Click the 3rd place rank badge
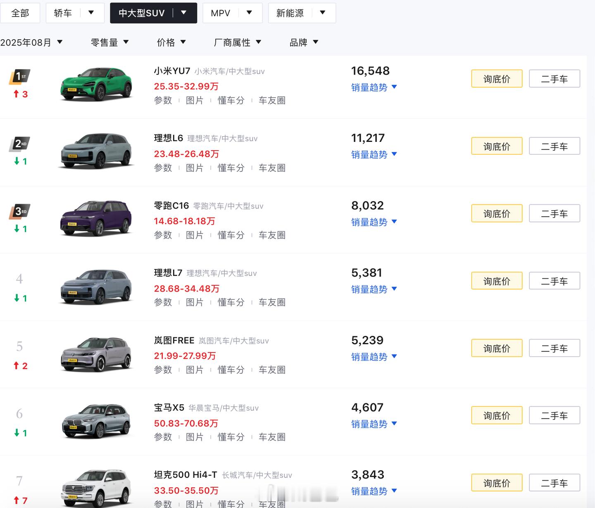 (x=19, y=211)
